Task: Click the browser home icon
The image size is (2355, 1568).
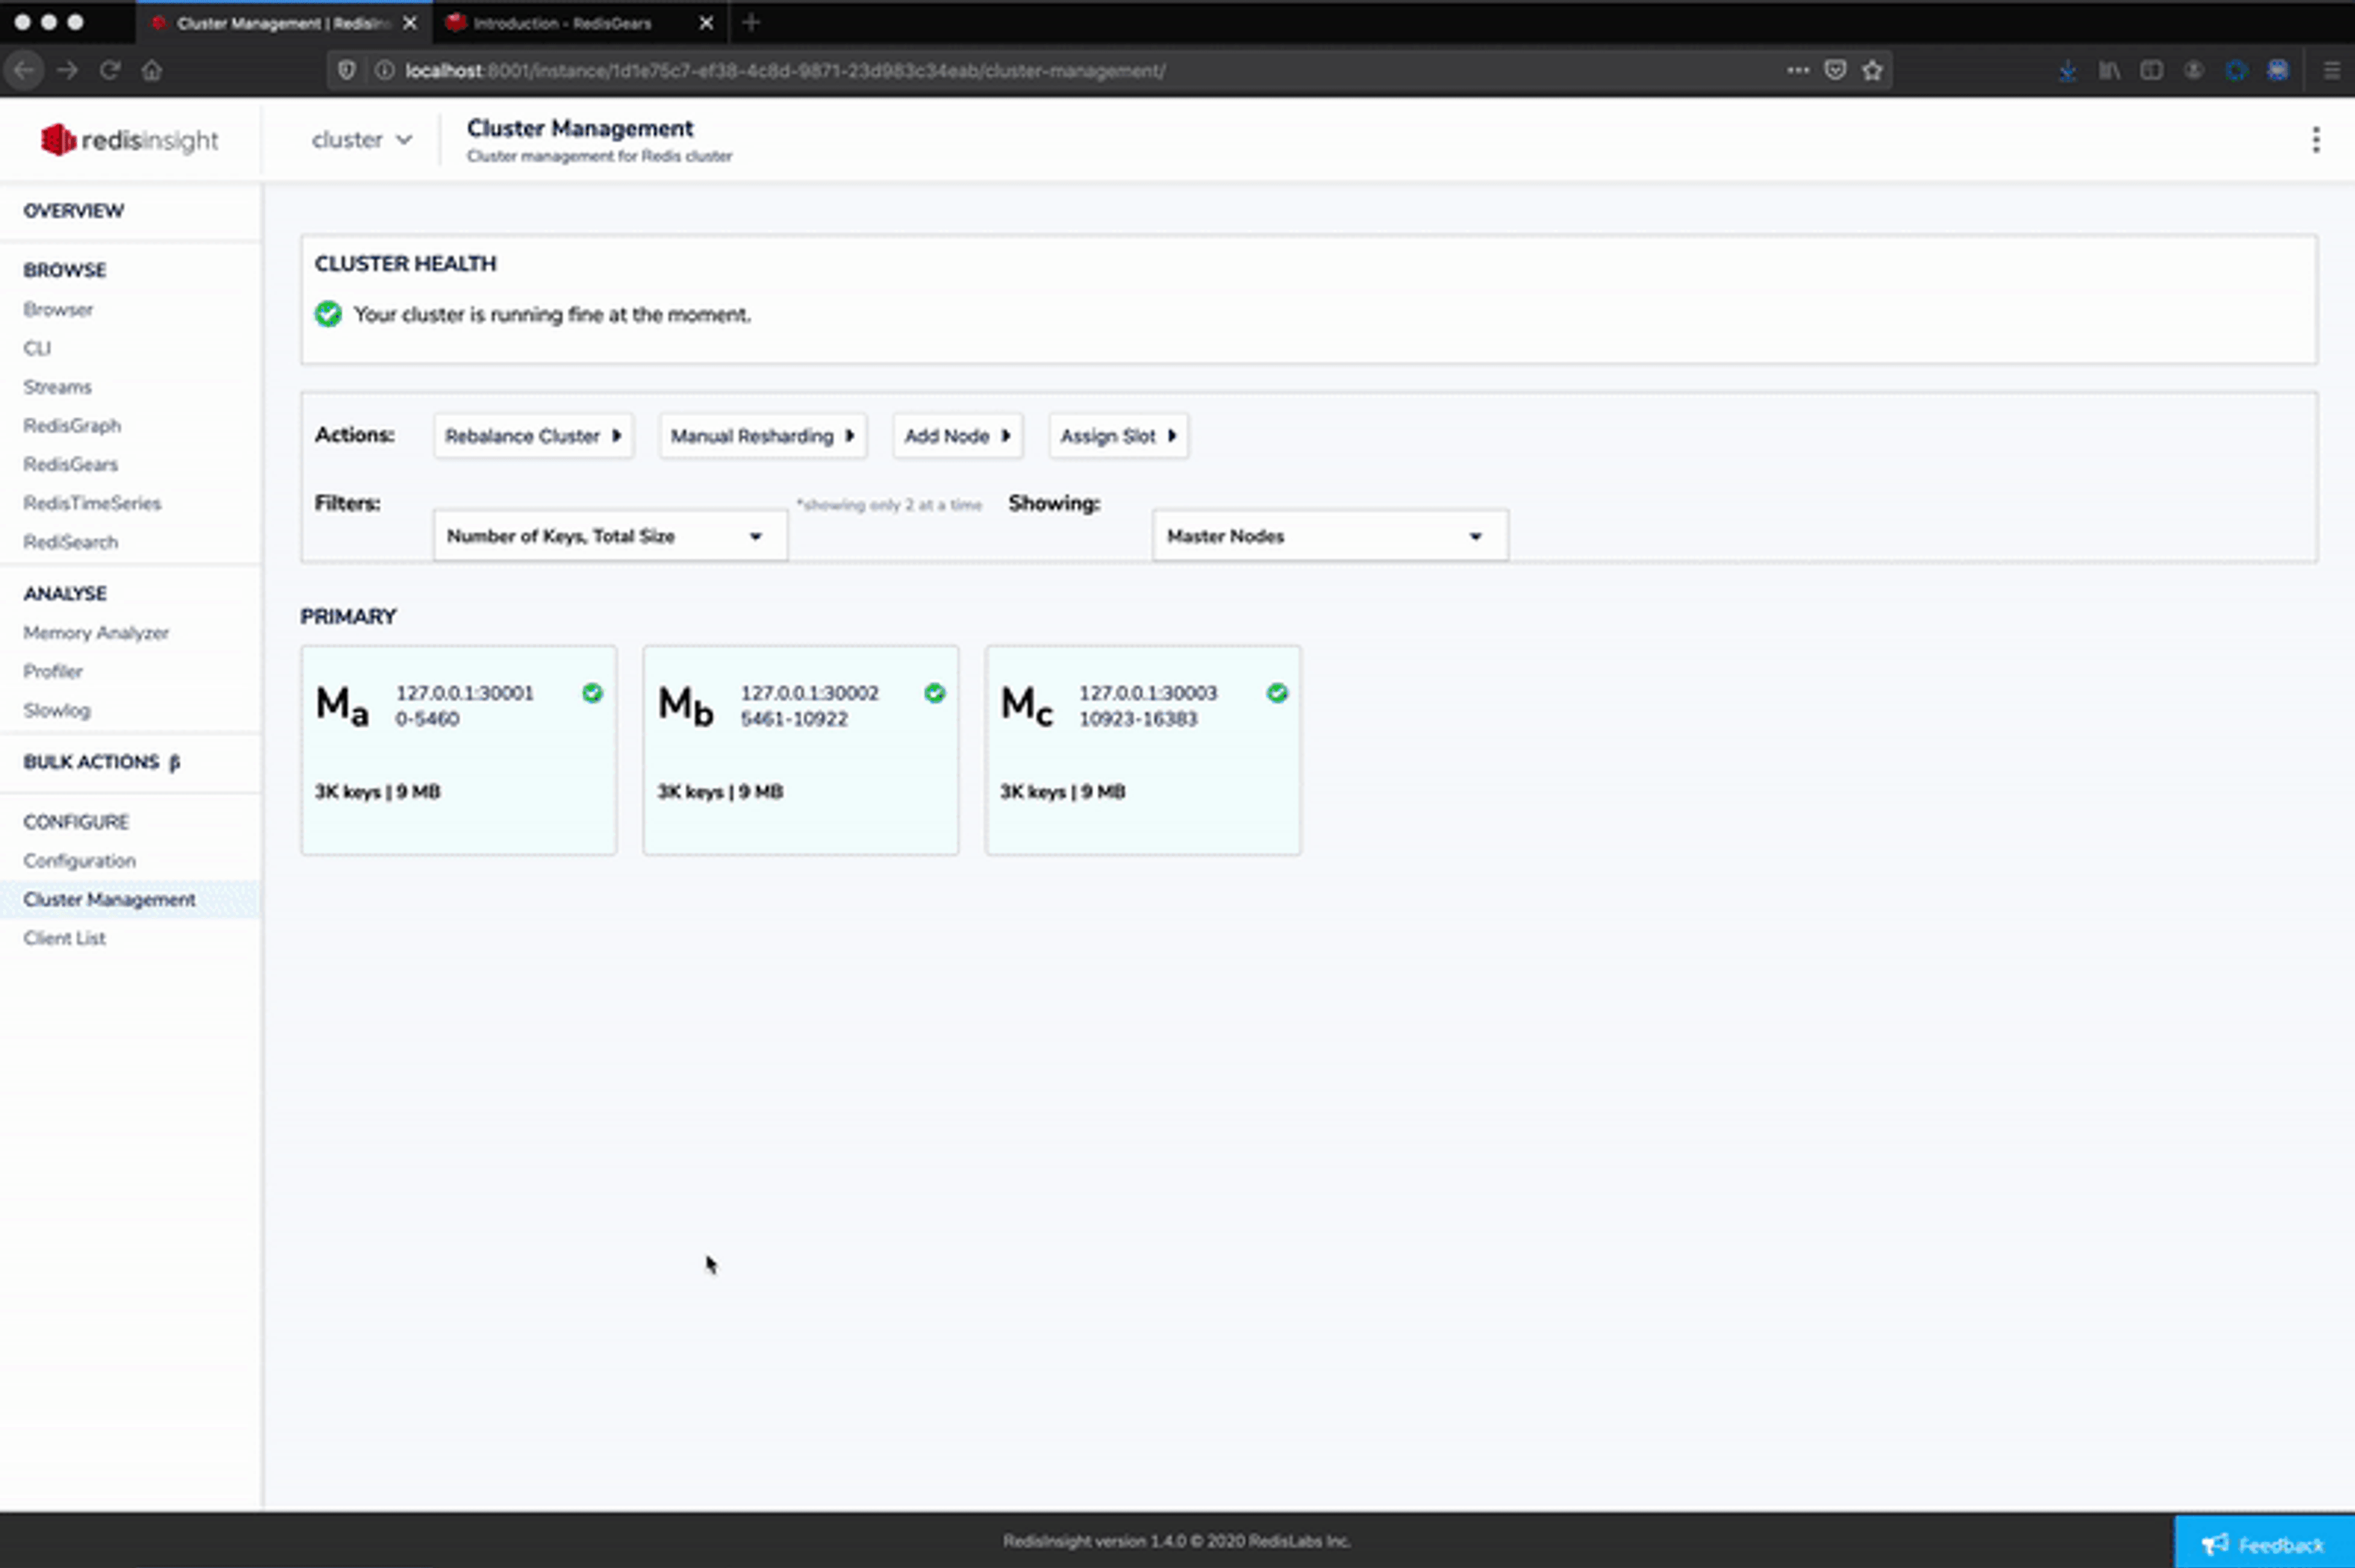Action: (x=152, y=70)
